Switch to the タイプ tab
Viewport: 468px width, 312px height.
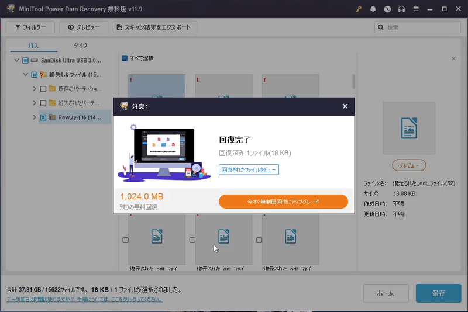tap(81, 46)
